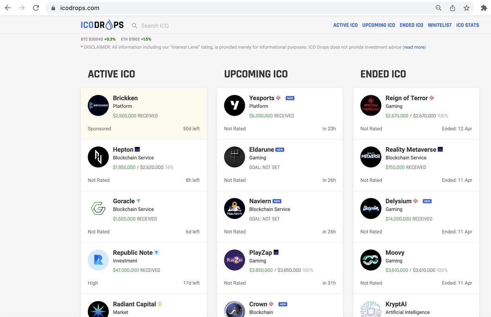Click the badge icon next to Goracle
Image resolution: width=491 pixels, height=317 pixels.
click(x=138, y=201)
